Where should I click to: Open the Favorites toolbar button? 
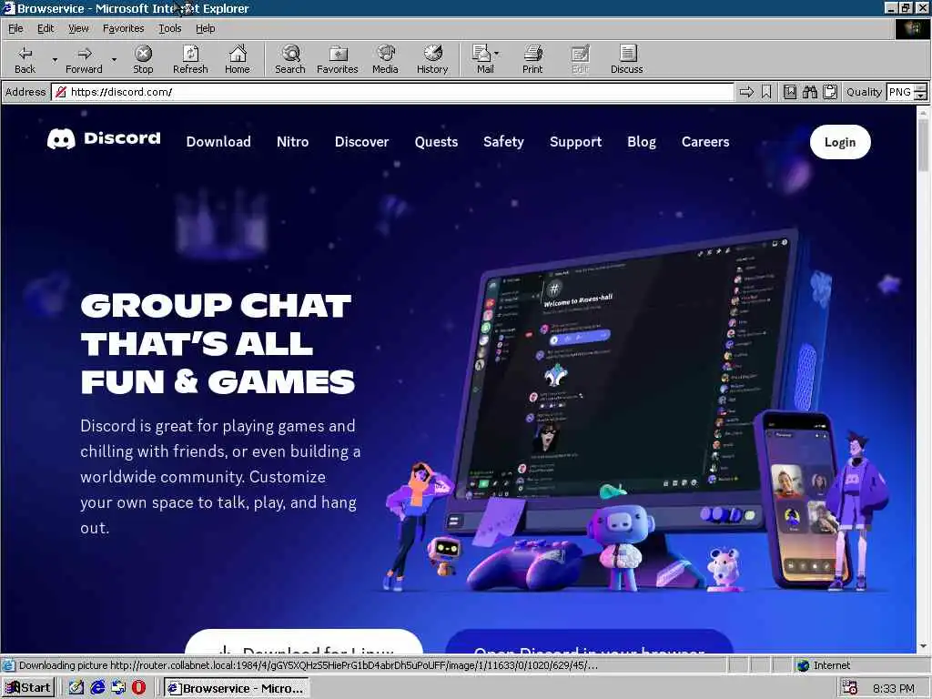click(337, 59)
